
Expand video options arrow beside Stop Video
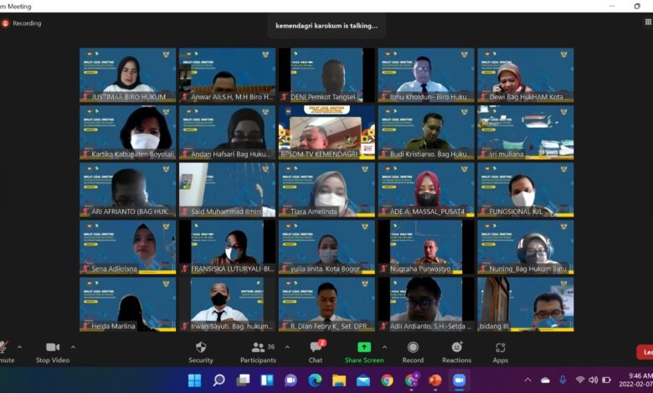[73, 346]
